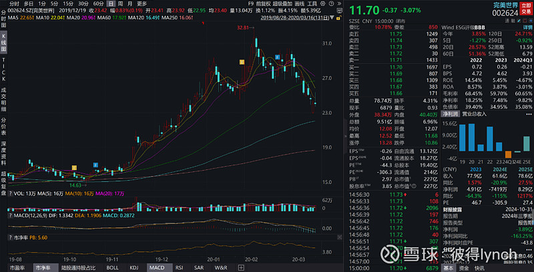This screenshot has height=272, width=534.
Task: Select the 15分 period
Action: (68, 4)
